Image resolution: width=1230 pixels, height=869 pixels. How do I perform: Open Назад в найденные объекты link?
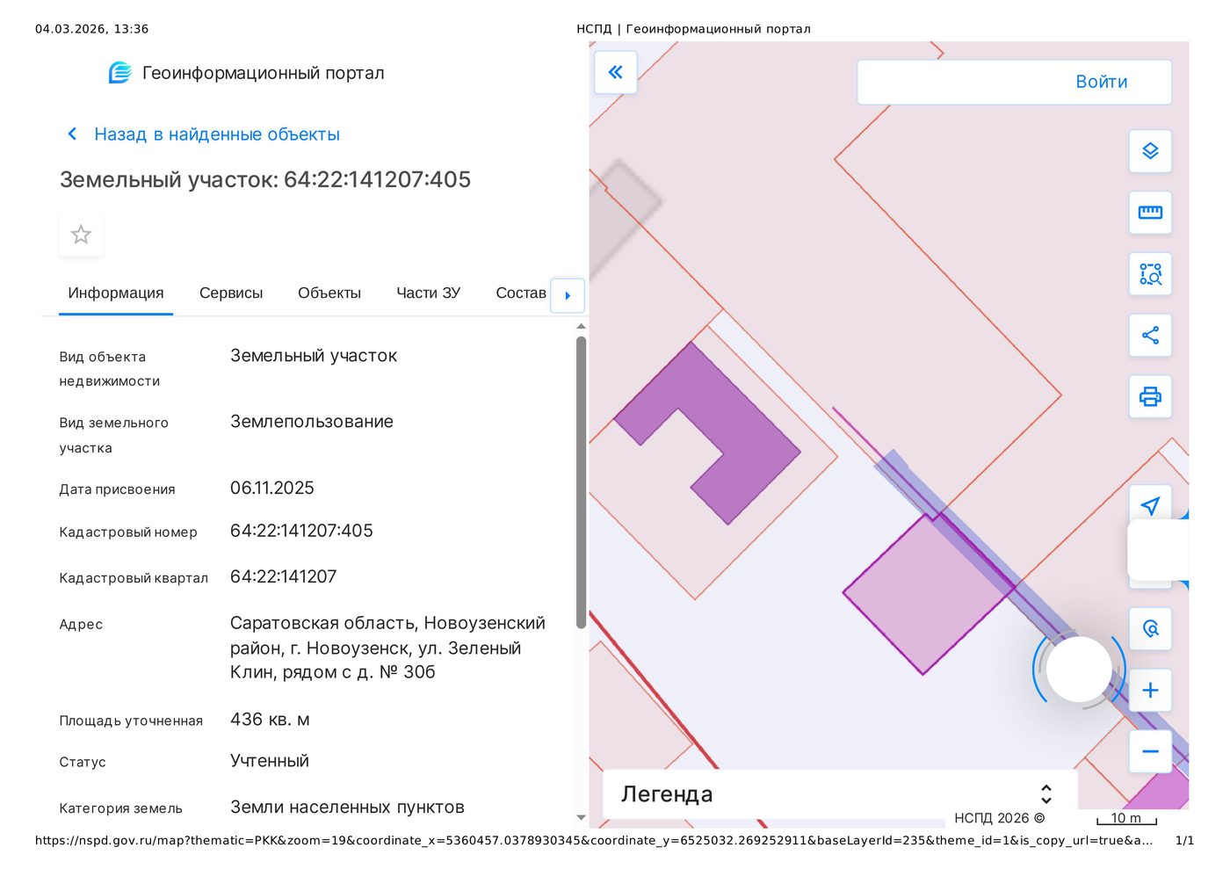click(217, 134)
